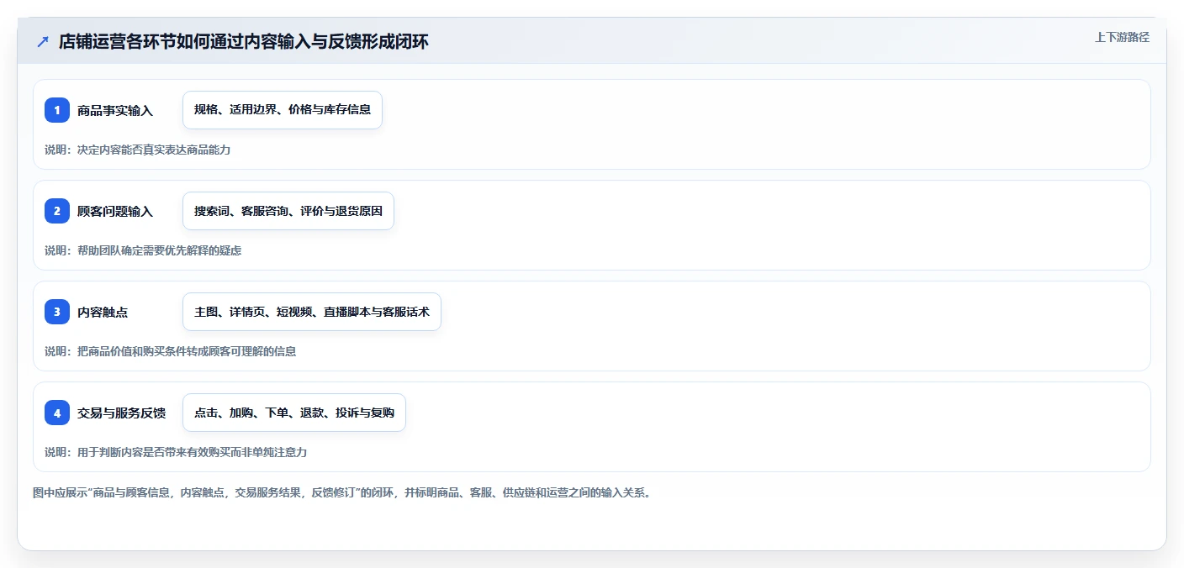
Task: Click the 上下游路径 label
Action: tap(1122, 37)
